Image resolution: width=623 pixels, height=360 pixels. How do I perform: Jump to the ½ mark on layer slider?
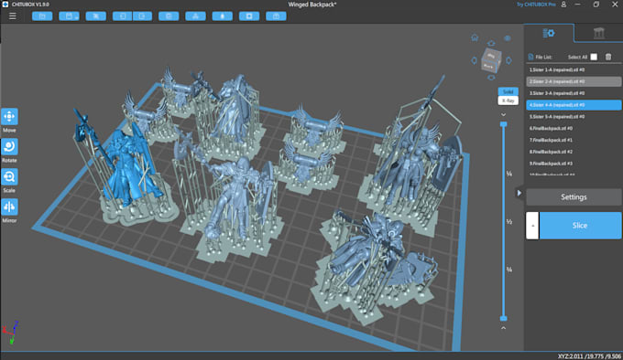point(509,222)
